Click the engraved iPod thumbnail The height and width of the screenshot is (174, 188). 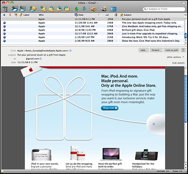pos(42,155)
